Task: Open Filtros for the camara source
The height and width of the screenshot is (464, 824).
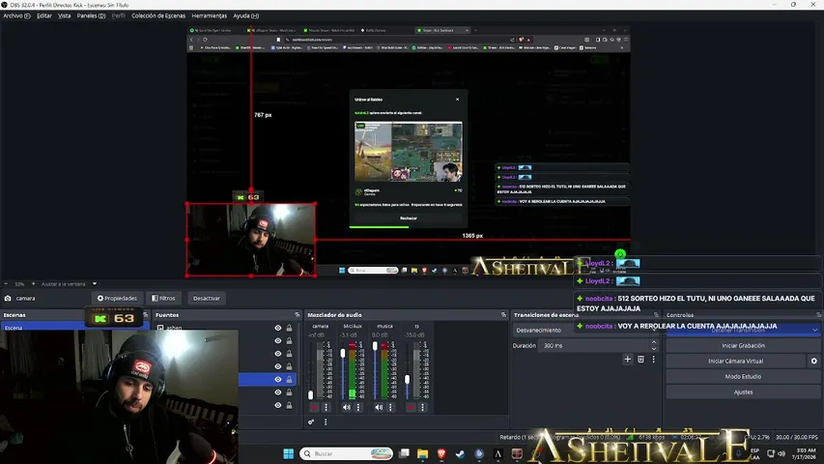Action: tap(163, 299)
